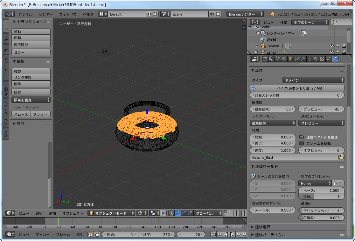Viewport: 355px width, 241px height.
Task: Click the 圧縮率 slider field
Action: [x=321, y=218]
